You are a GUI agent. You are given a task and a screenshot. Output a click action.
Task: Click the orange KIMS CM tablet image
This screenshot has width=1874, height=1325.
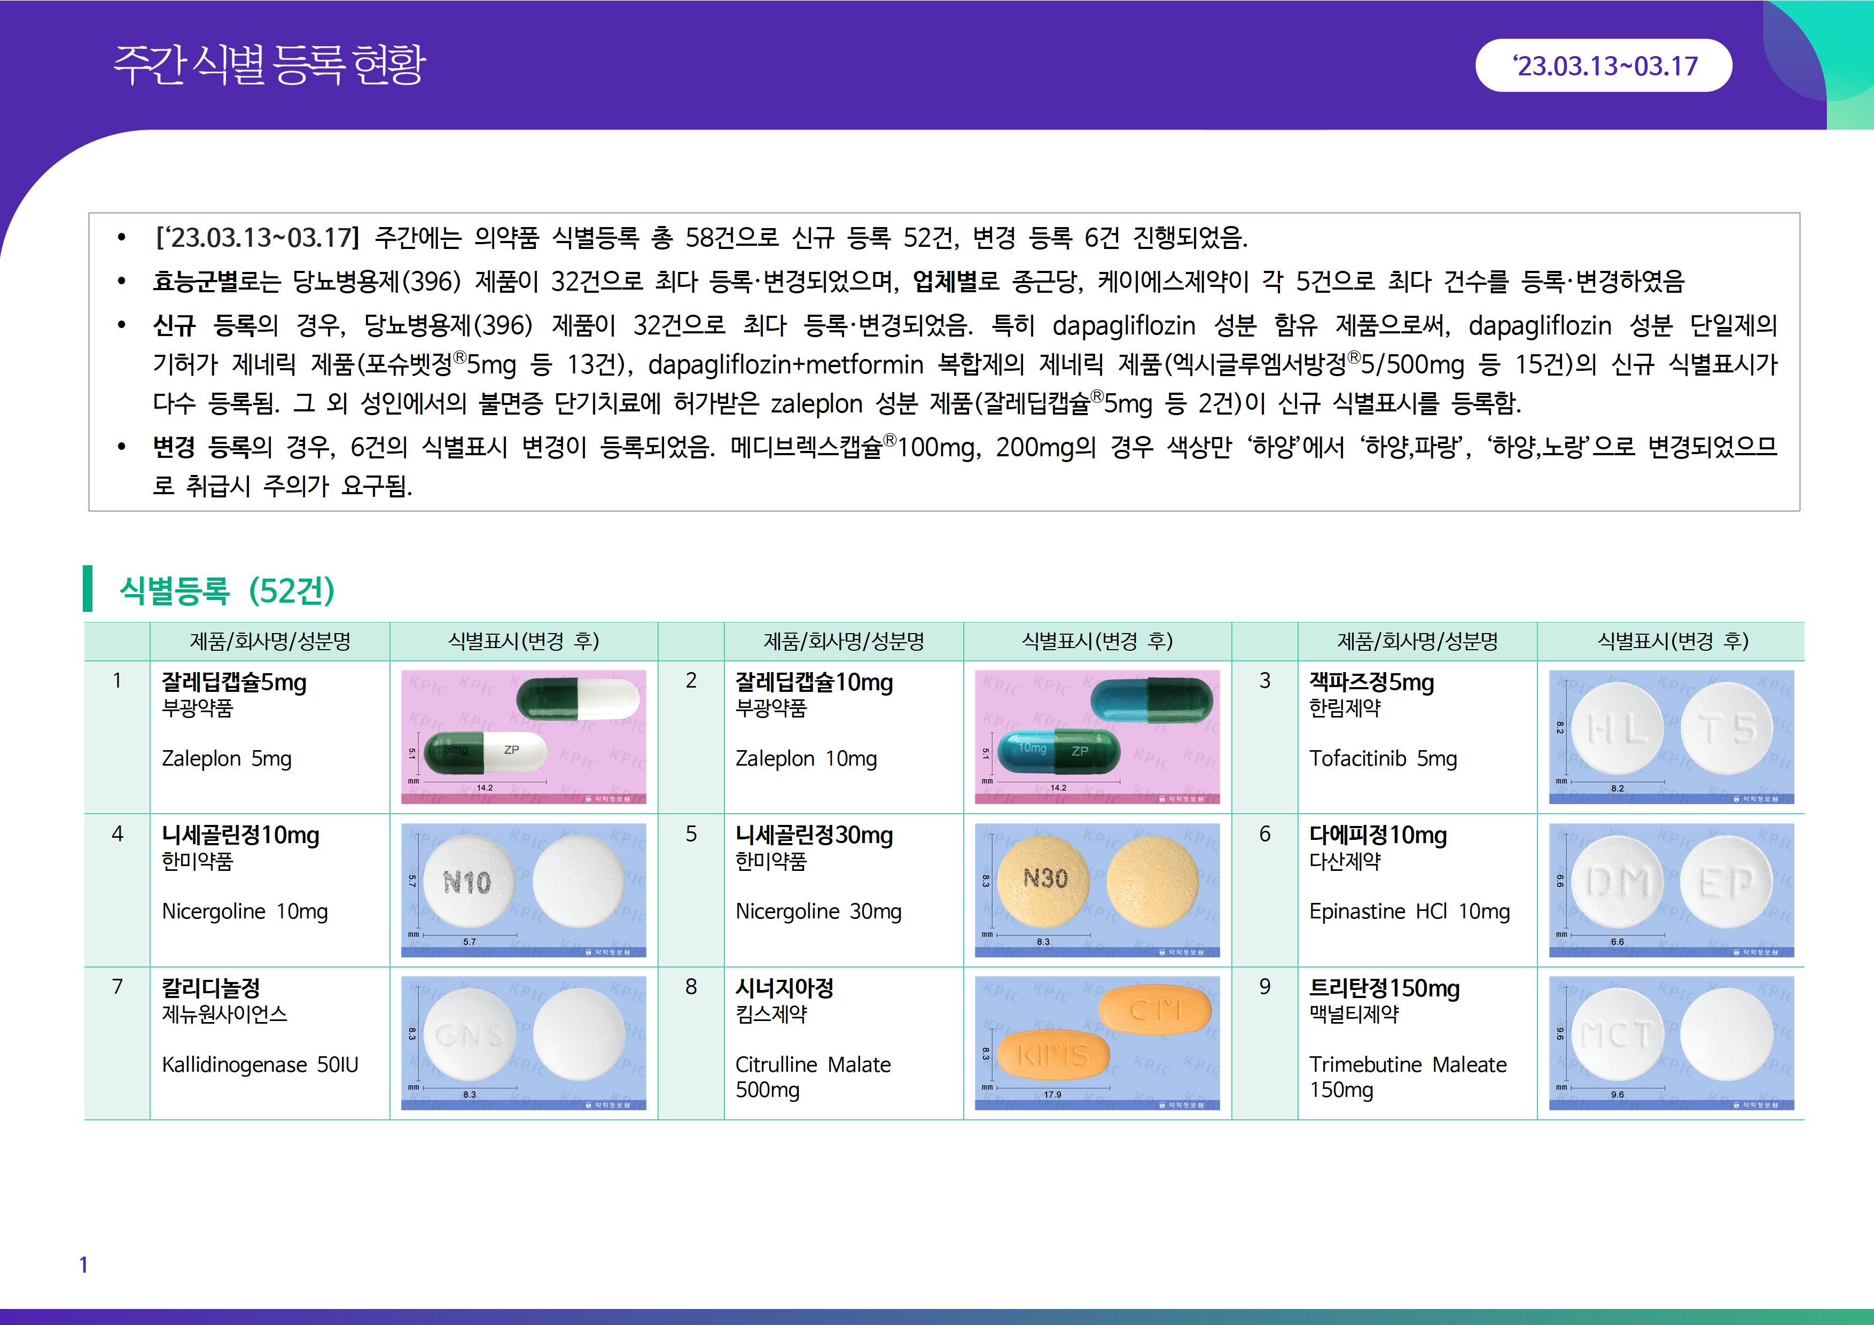pyautogui.click(x=1097, y=1042)
